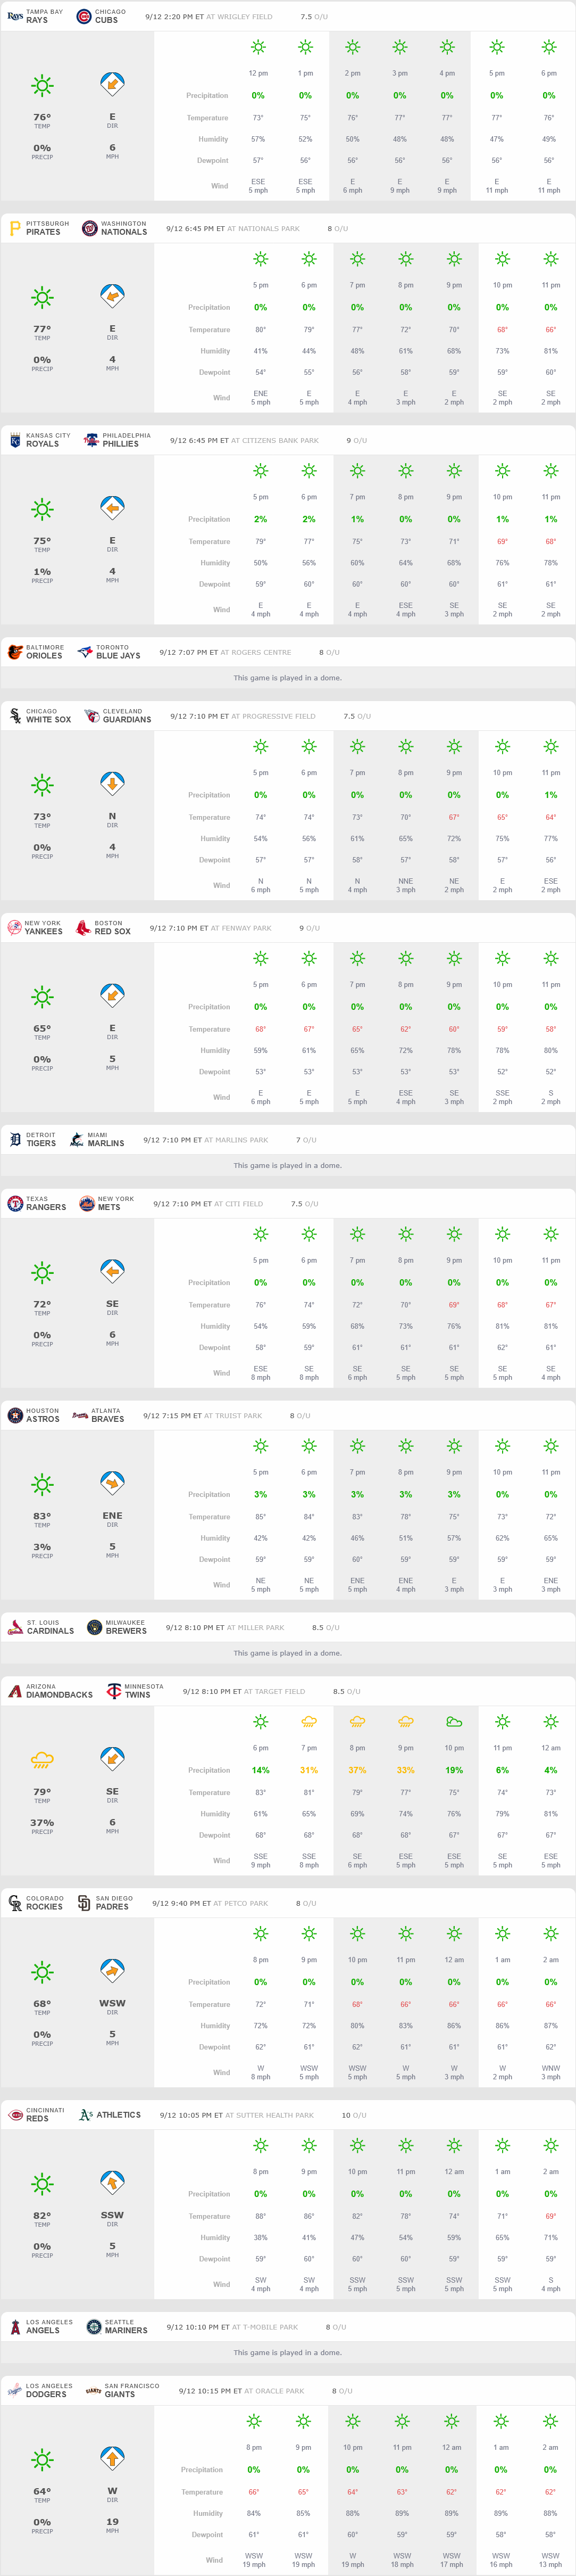Click the 10 pm cloudy icon in Twins forecast
The width and height of the screenshot is (576, 2576).
[454, 1722]
